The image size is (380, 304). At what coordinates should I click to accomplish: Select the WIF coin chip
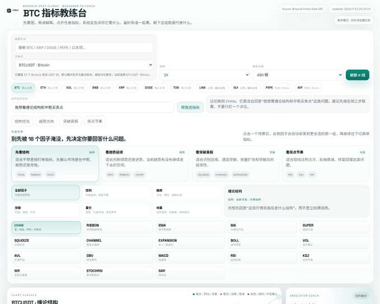pyautogui.click(x=308, y=87)
